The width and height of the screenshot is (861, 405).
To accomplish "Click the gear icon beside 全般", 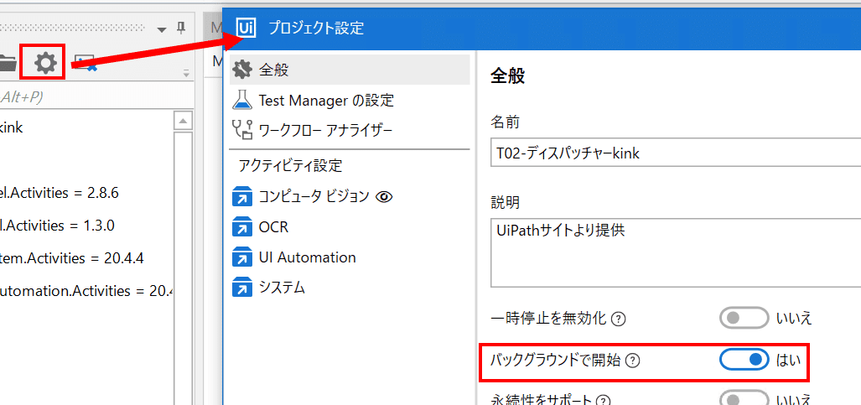I will tap(242, 70).
